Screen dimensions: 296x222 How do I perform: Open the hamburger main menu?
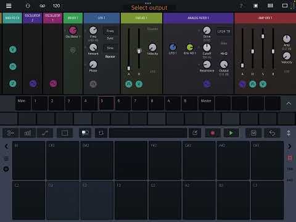[9, 6]
